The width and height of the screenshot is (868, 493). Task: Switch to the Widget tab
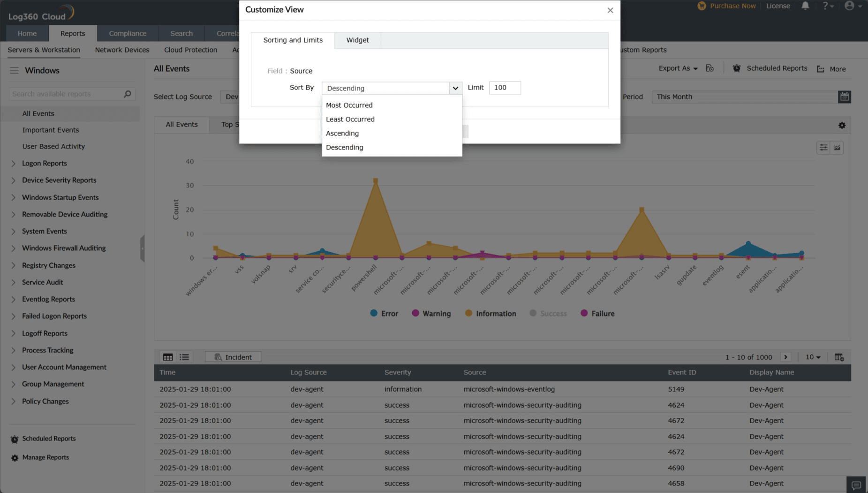pyautogui.click(x=357, y=40)
